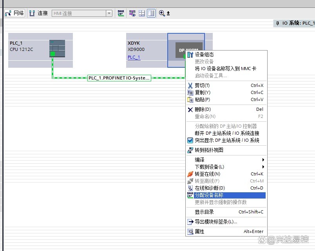Select the PLC_1.PROFINET IO-System label
This screenshot has height=251, width=315.
coord(119,78)
